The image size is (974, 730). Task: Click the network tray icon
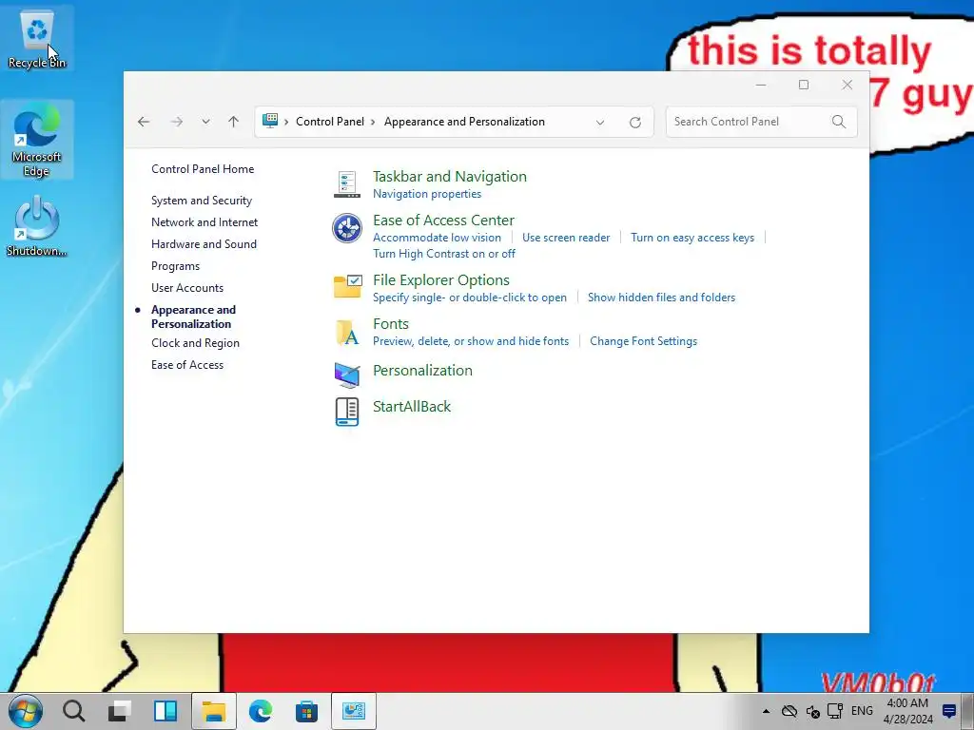835,711
